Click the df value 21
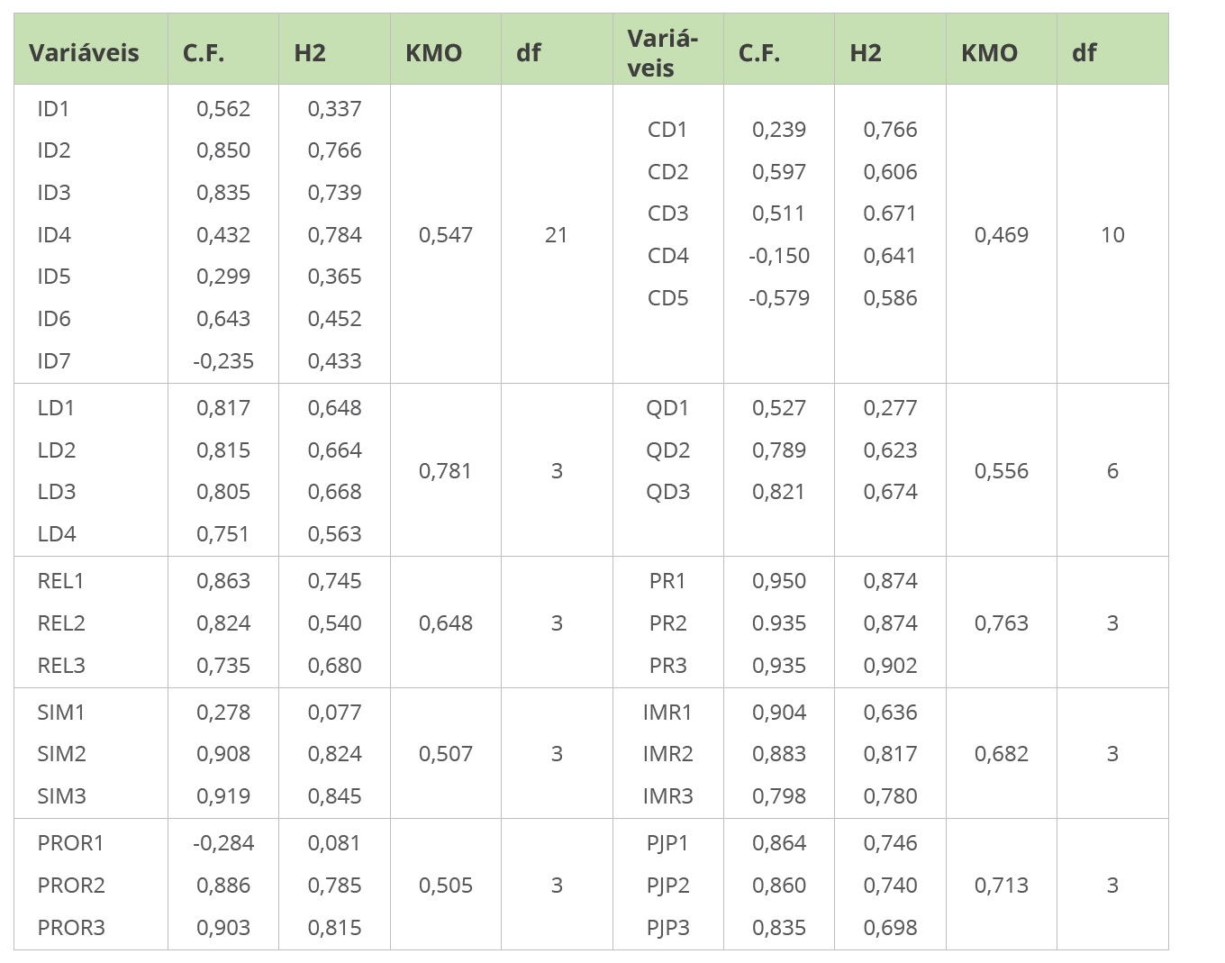This screenshot has width=1225, height=963. point(557,235)
